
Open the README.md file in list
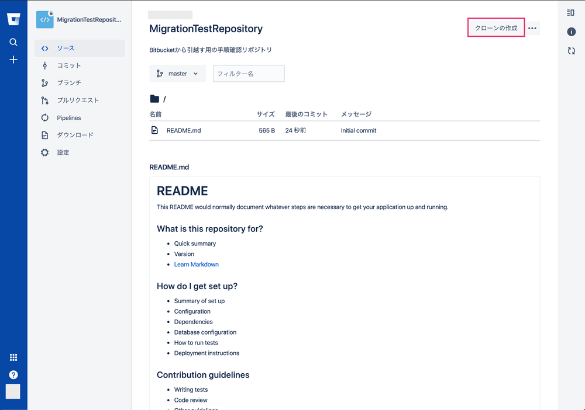coord(184,131)
